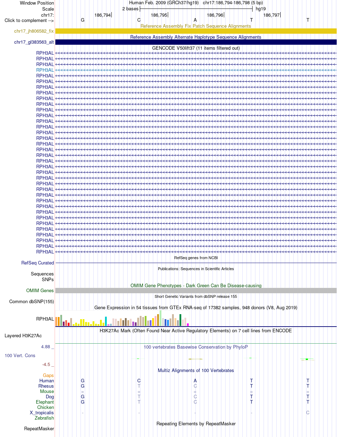The width and height of the screenshot is (337, 437).
Task: Open the H3K27Ac Mark ENCODE track title
Action: coord(196,331)
